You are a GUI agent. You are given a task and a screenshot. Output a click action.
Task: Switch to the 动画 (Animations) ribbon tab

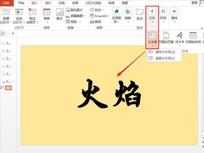coord(75,3)
